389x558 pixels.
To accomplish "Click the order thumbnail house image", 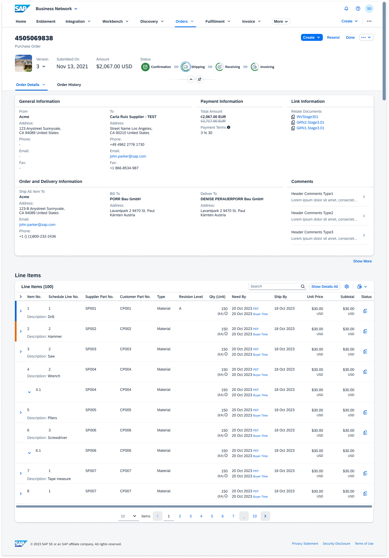I will 23,63.
